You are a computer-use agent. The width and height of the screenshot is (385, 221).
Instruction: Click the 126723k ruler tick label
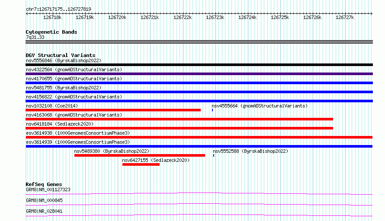point(215,17)
